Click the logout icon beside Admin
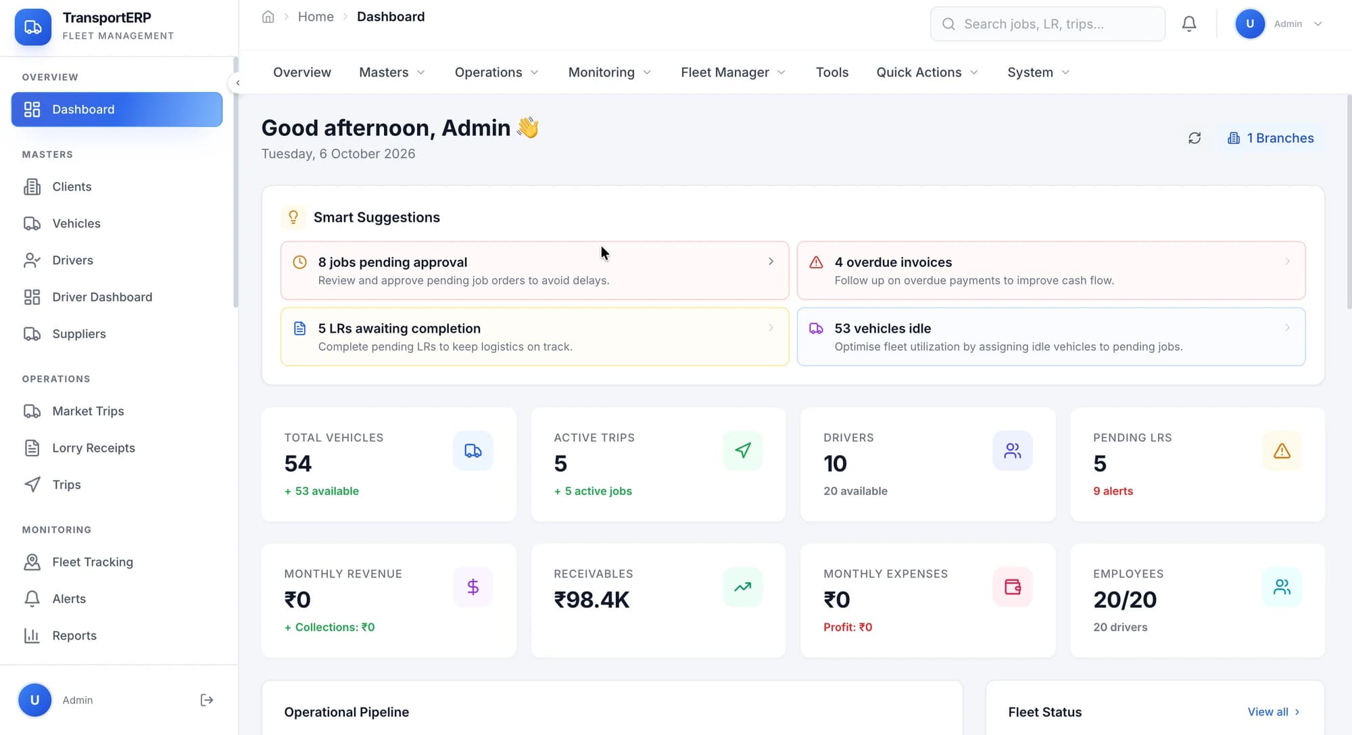 click(207, 700)
